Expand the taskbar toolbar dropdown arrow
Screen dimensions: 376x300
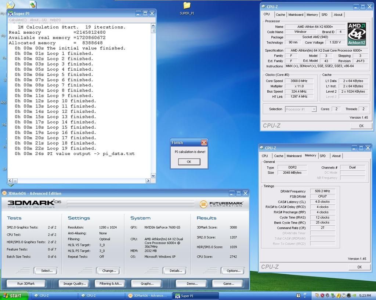305,297
